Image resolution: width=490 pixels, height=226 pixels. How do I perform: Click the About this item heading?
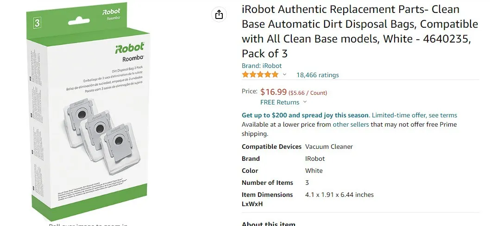(x=269, y=224)
